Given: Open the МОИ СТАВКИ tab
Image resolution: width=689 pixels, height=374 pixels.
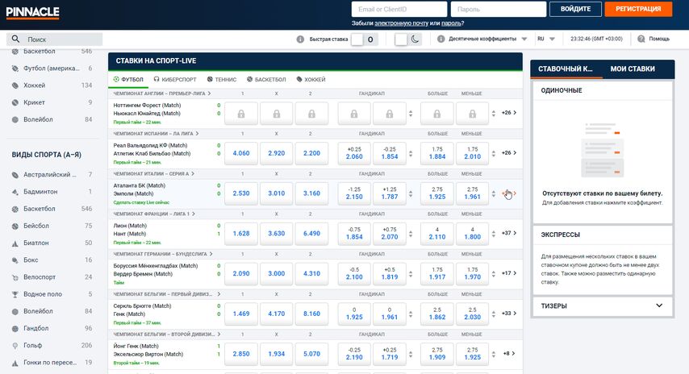Looking at the screenshot, I should pos(633,69).
